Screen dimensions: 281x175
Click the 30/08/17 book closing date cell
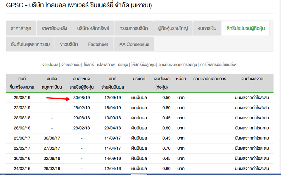52,138
